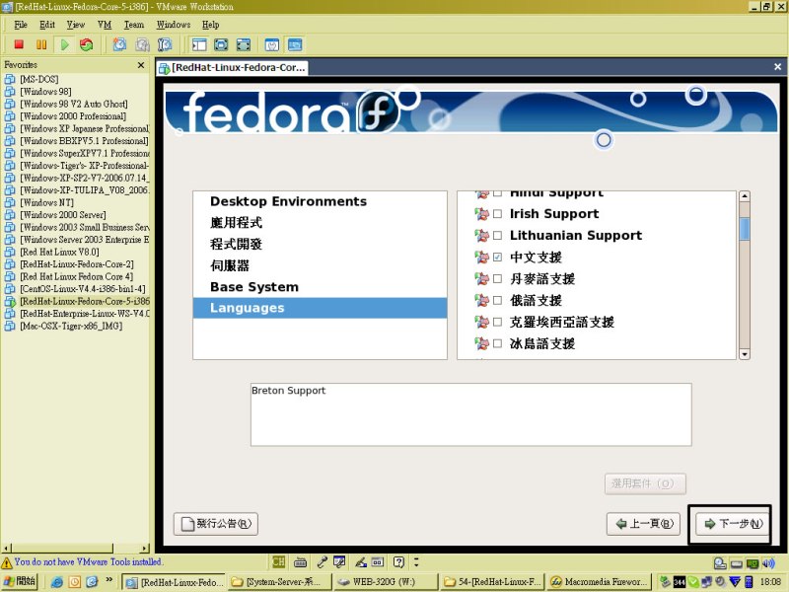Click the 上一頁 back button
Image resolution: width=789 pixels, height=592 pixels.
click(x=643, y=524)
